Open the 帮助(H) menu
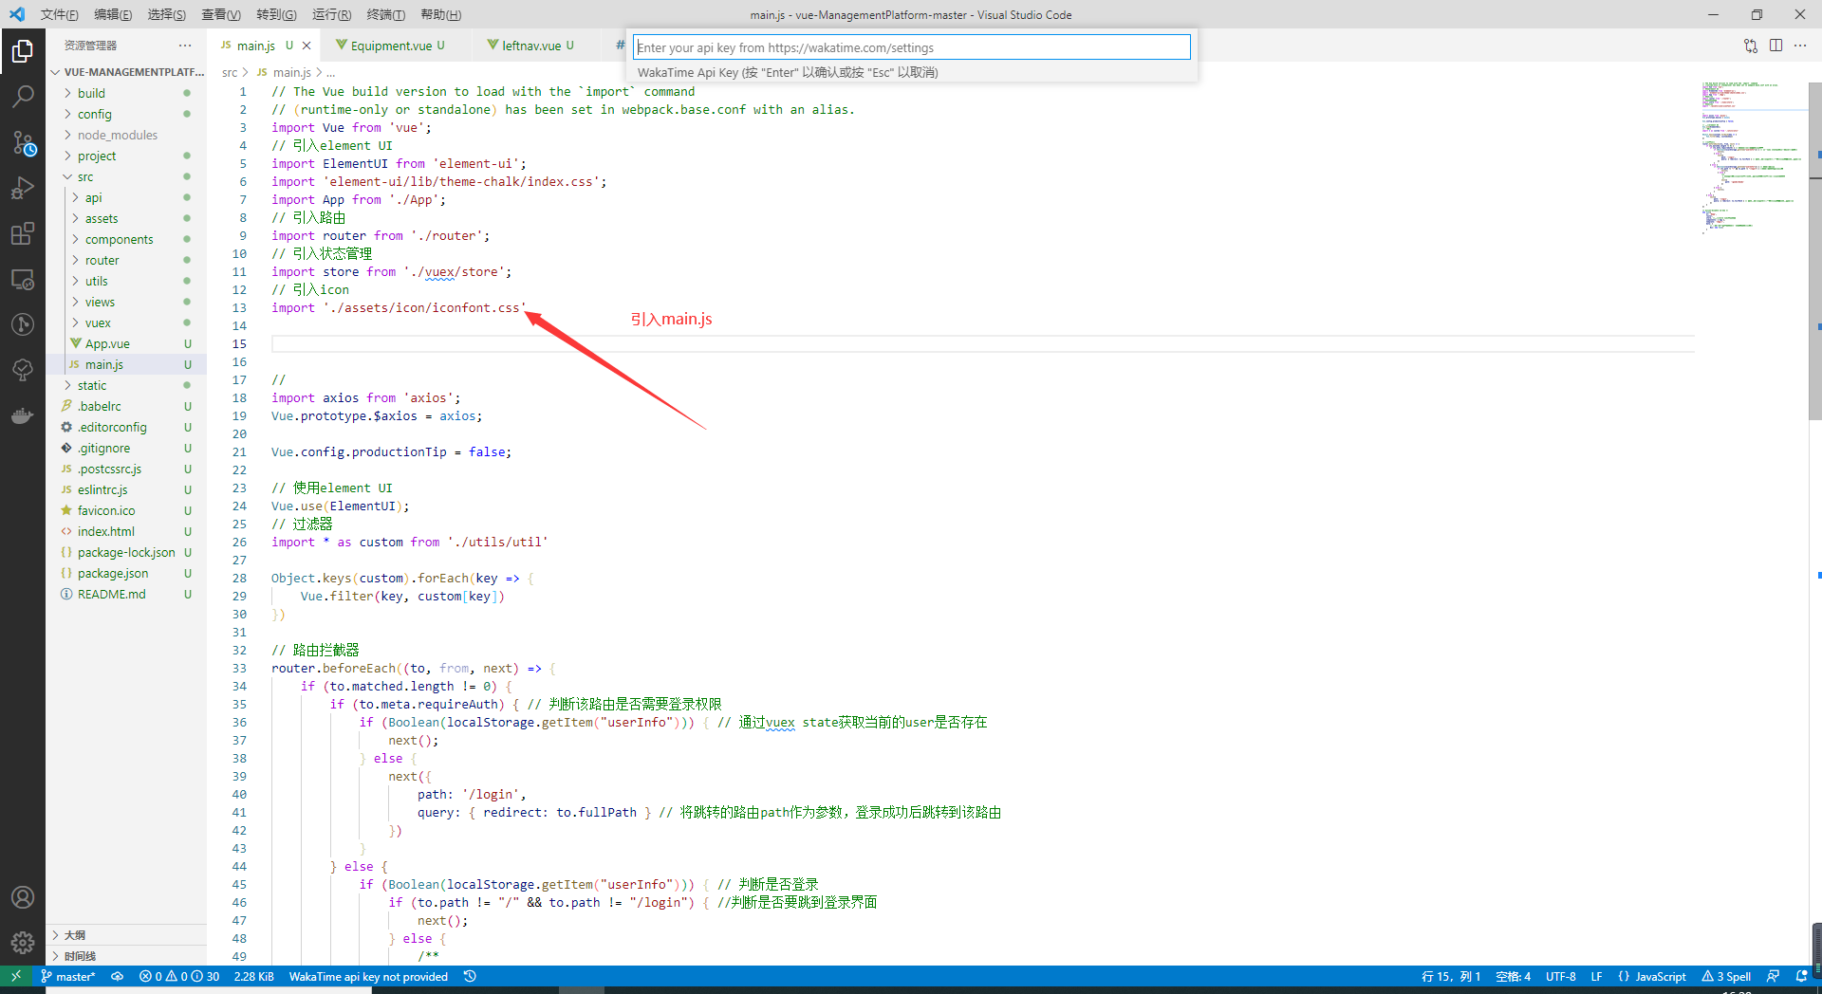The image size is (1822, 994). tap(440, 14)
